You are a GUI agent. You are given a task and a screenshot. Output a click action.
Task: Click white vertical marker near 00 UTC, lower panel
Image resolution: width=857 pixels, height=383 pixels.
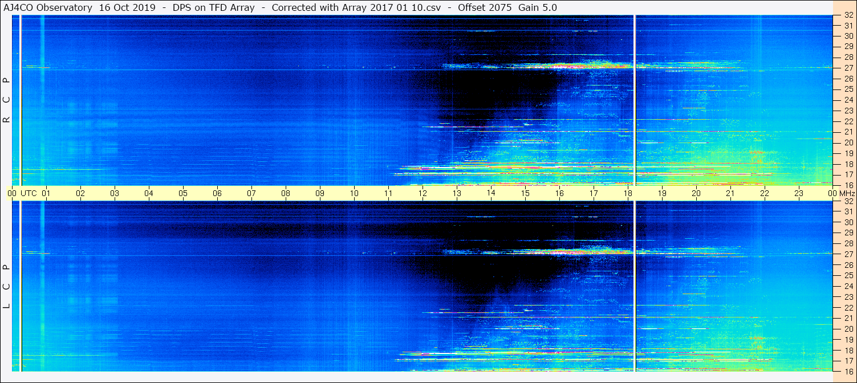point(21,285)
